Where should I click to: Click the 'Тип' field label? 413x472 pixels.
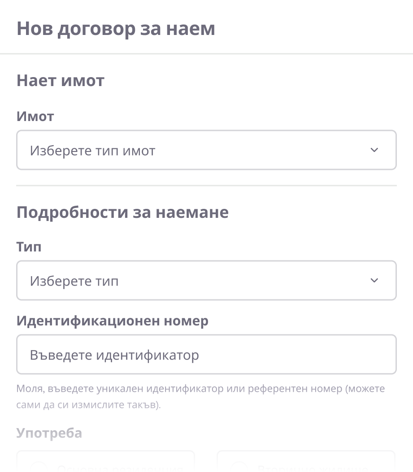pyautogui.click(x=29, y=246)
